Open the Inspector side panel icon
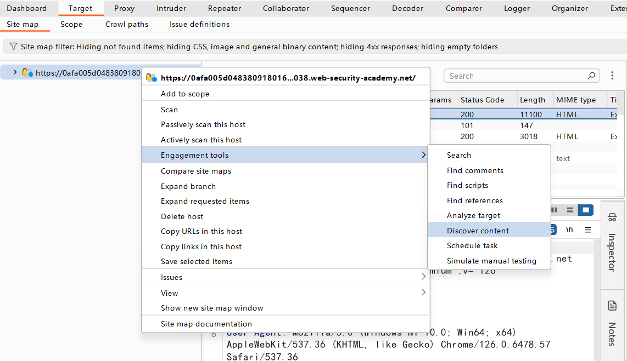 [612, 217]
